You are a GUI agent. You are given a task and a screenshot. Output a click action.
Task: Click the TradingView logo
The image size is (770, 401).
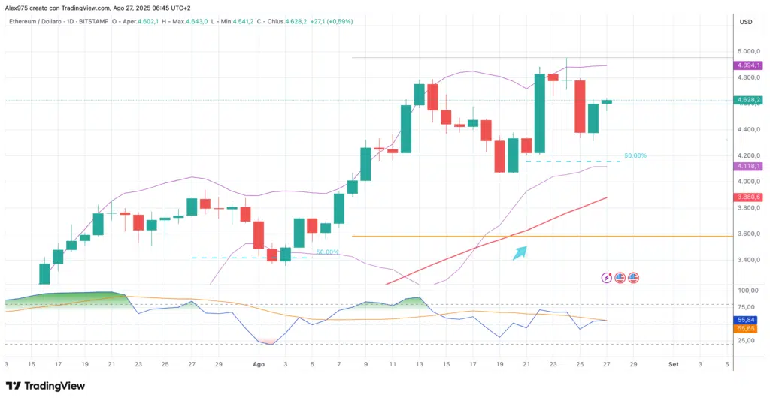[x=45, y=386]
